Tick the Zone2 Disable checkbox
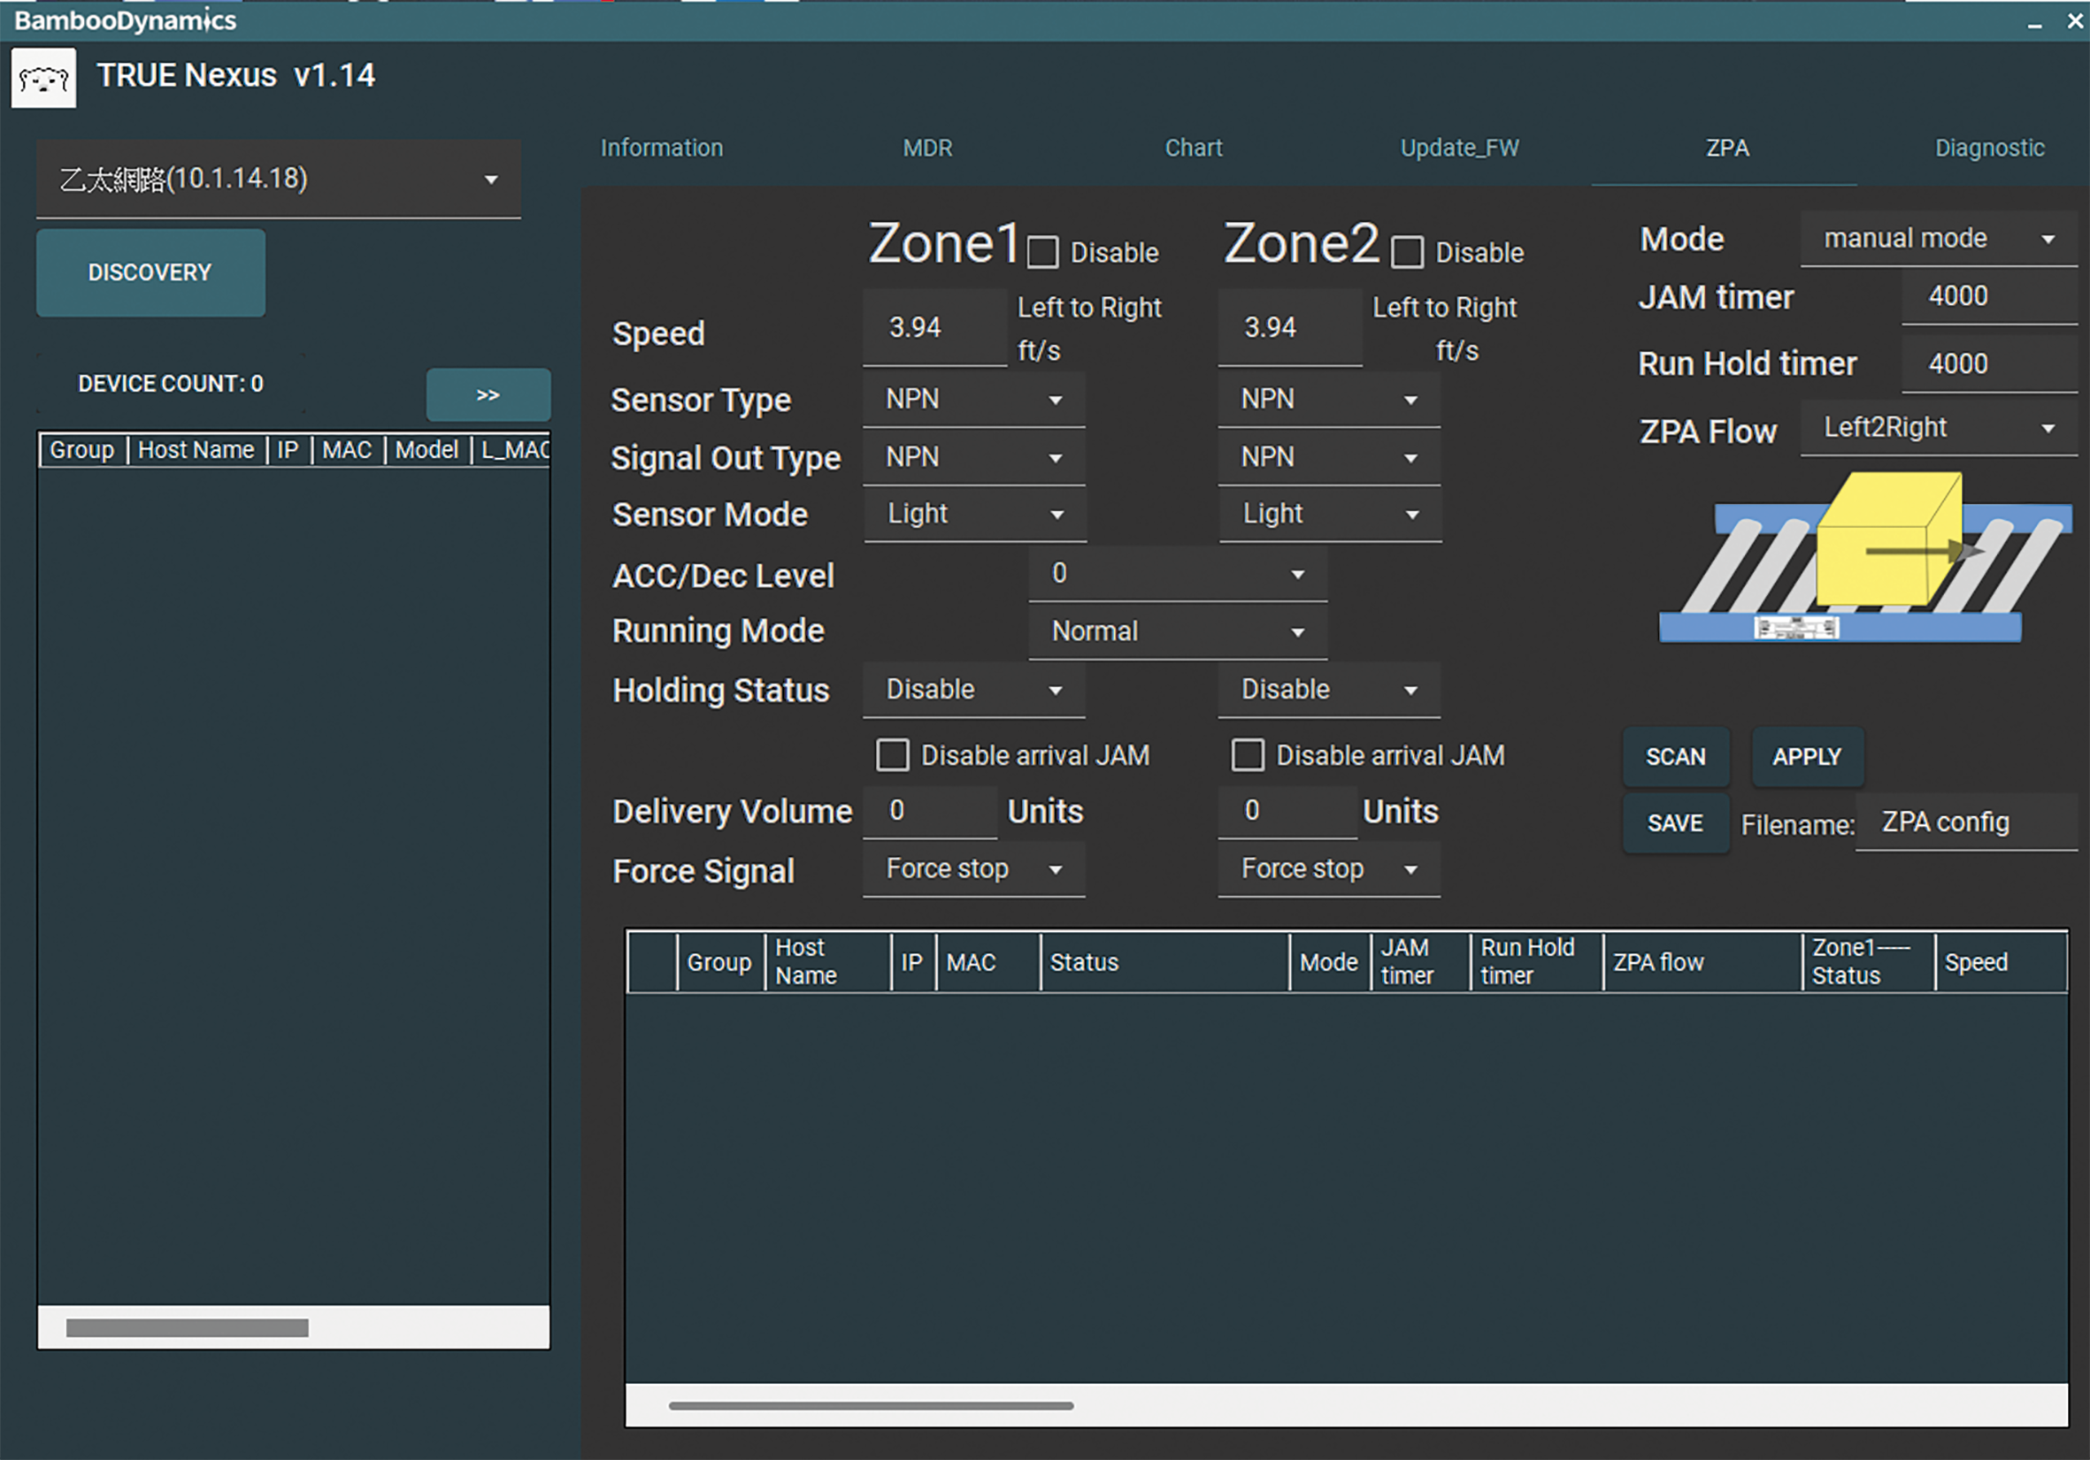The height and width of the screenshot is (1460, 2090). tap(1407, 252)
